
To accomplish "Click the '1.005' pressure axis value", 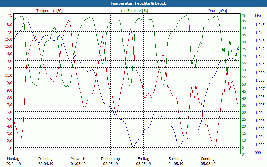I will click(x=260, y=105).
